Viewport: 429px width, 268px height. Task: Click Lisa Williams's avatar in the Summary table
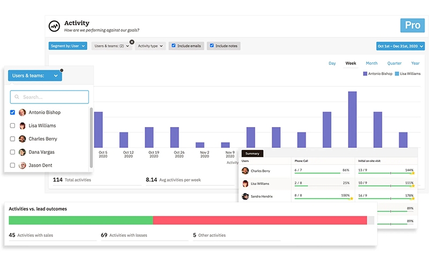(x=245, y=183)
